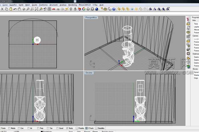Screen dimensions: 199x132
Task: Toggle the Cen osnap checkbox
Action: coord(19,128)
